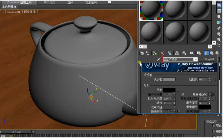Toggle the 距离变暗 checkbox
This screenshot has width=223, height=138.
click(179, 111)
